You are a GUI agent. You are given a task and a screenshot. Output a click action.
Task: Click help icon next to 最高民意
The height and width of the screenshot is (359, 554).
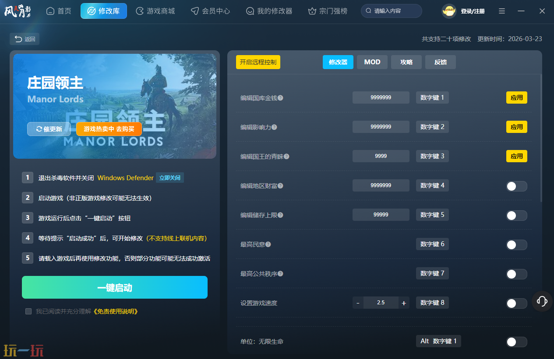click(x=268, y=244)
